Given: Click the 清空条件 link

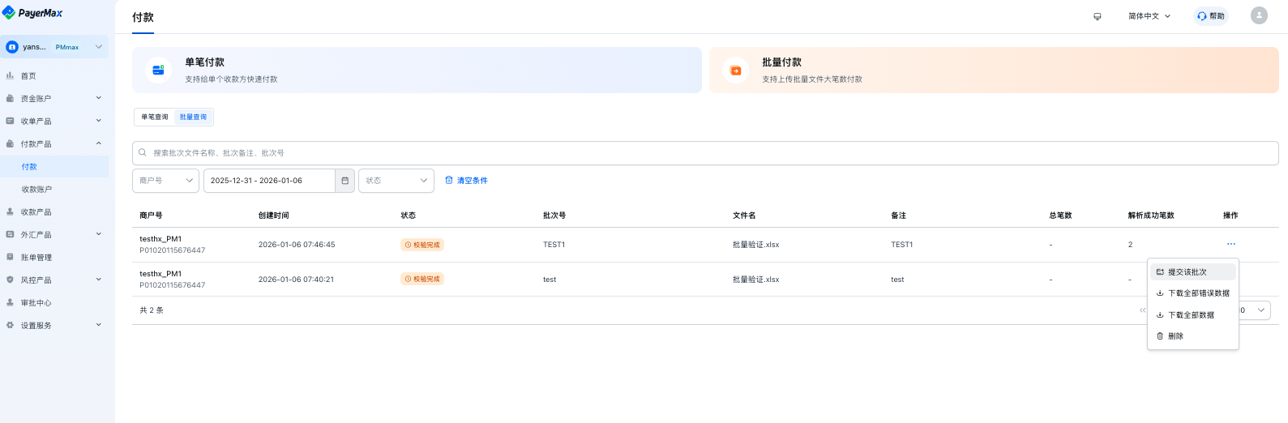Looking at the screenshot, I should tap(466, 181).
